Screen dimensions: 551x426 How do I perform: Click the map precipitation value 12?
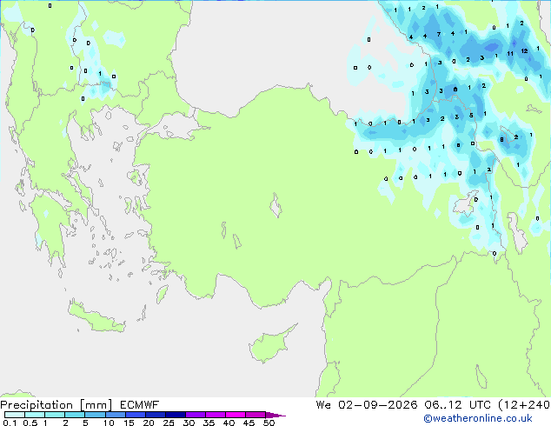[x=524, y=51]
